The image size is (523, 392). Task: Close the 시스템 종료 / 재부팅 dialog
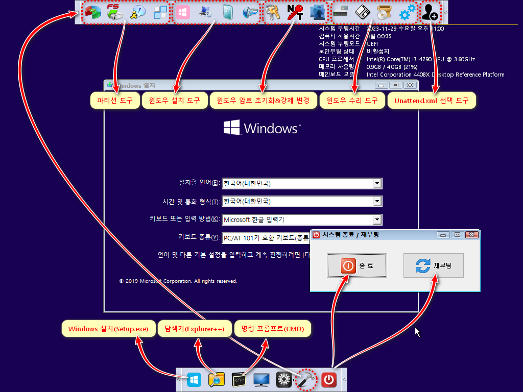[x=471, y=235]
